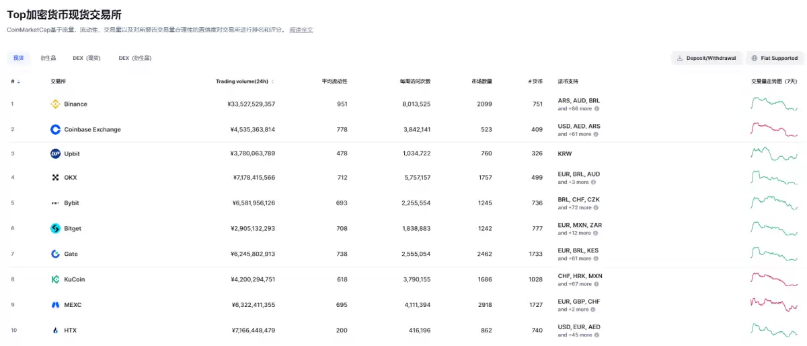Sort by rank number column arrow
The width and height of the screenshot is (807, 346).
[18, 81]
